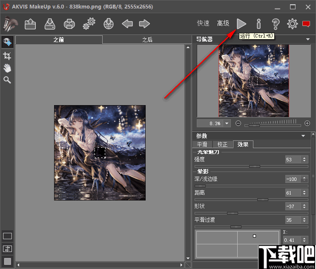Zoom in with the plus circle
316x269 pixels.
(x=307, y=123)
